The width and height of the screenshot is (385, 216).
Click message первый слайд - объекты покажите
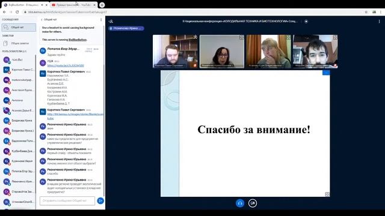[70, 153]
